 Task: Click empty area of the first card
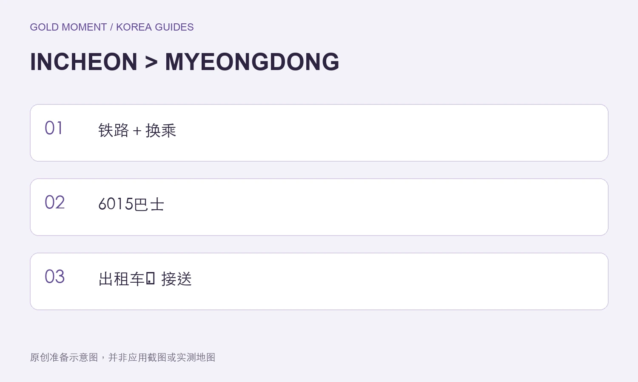point(383,133)
